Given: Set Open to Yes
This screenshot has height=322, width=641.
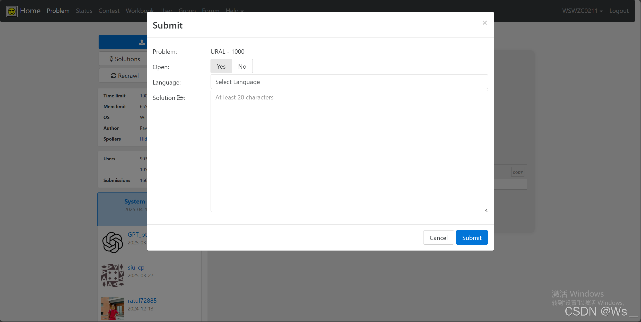Looking at the screenshot, I should point(221,66).
